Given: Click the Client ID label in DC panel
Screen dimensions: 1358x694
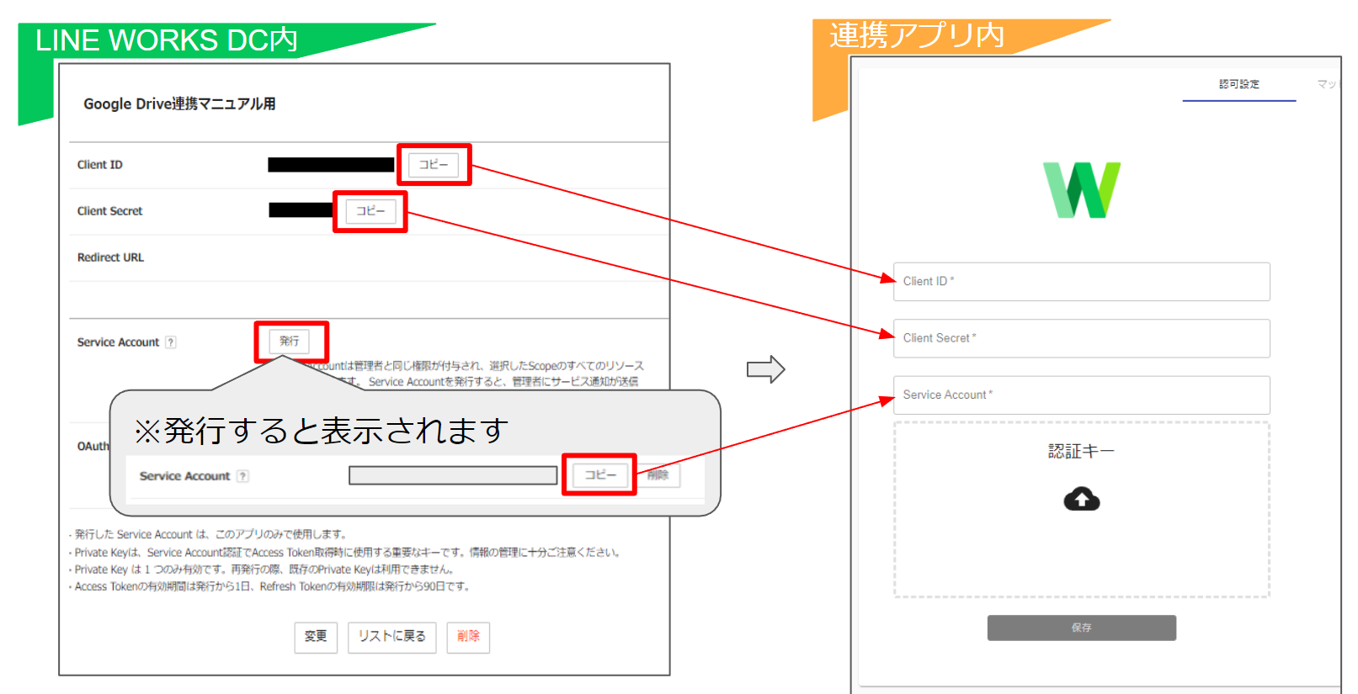Looking at the screenshot, I should coord(99,165).
